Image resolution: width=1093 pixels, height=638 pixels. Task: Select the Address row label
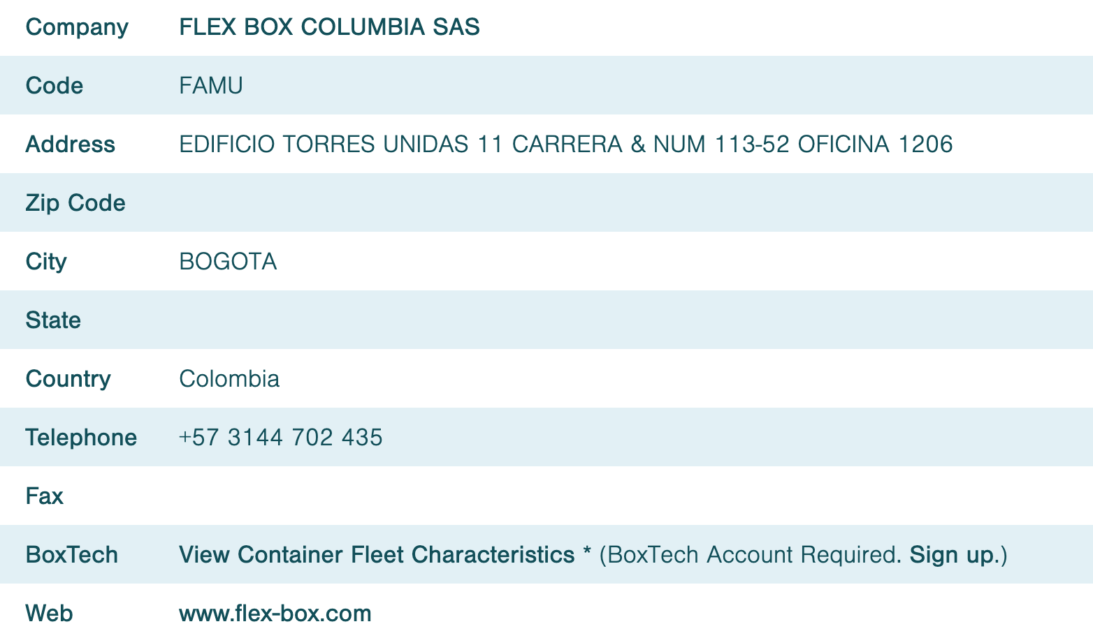[71, 144]
